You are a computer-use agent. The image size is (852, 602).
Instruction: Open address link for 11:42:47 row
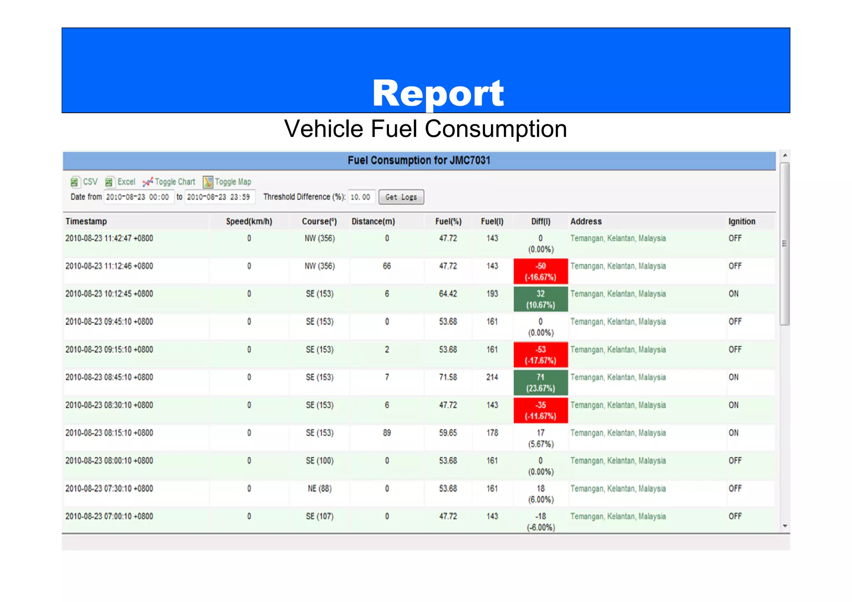pos(618,238)
